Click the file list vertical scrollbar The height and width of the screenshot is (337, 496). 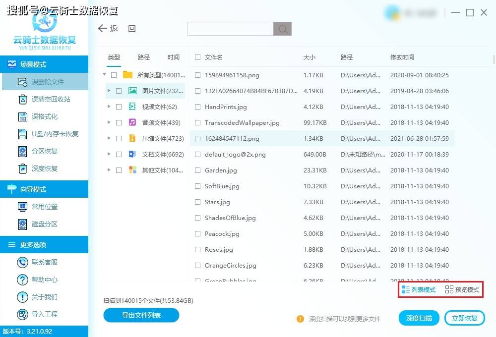(494, 59)
